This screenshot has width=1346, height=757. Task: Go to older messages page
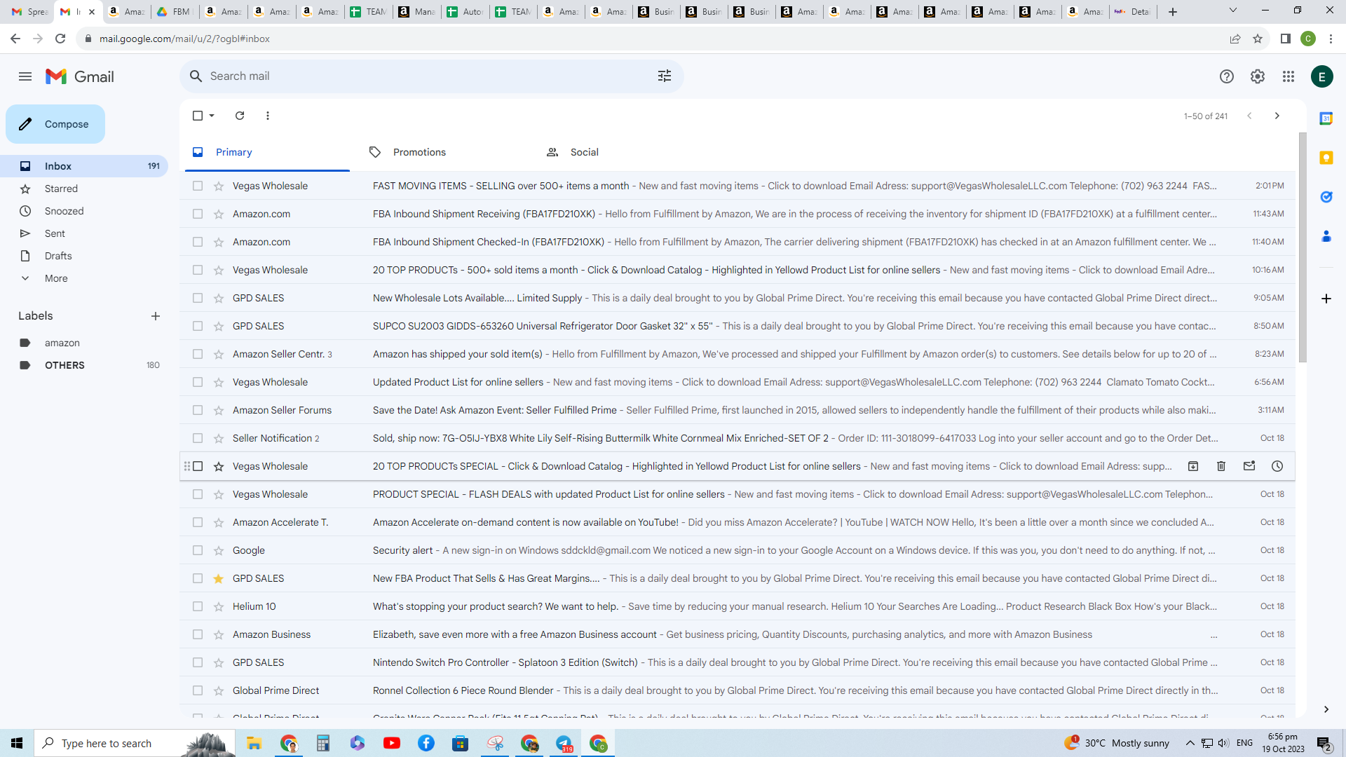click(x=1277, y=116)
